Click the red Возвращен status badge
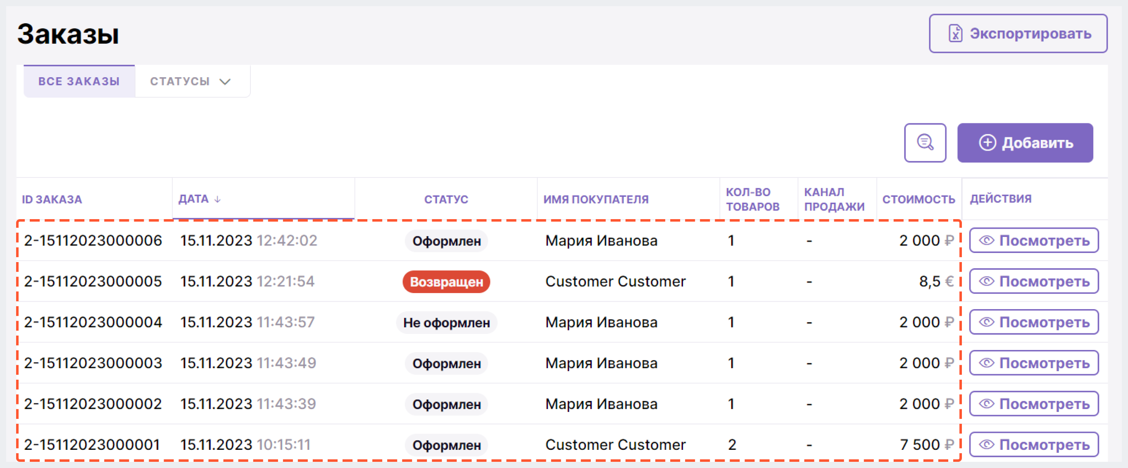The width and height of the screenshot is (1128, 468). 446,282
